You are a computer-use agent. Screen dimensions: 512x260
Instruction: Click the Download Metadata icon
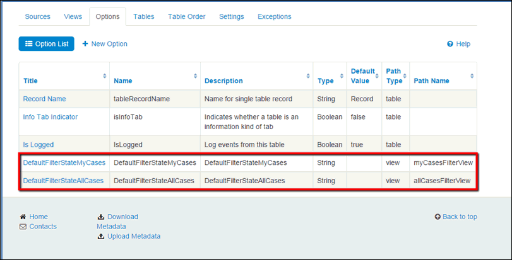pyautogui.click(x=100, y=217)
